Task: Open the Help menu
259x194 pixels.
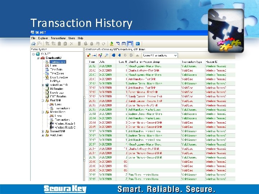Action: point(81,38)
